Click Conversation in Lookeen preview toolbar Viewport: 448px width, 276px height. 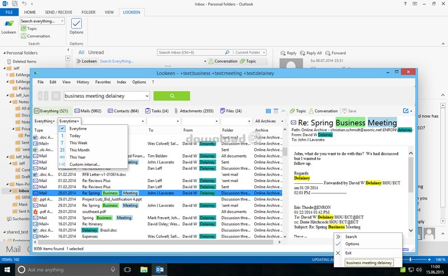pyautogui.click(x=323, y=111)
